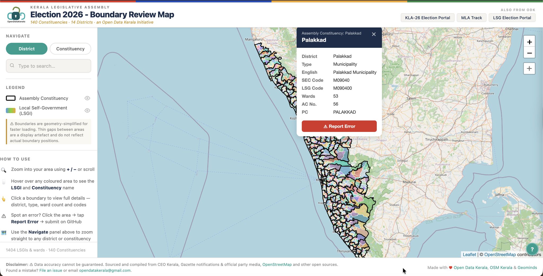The height and width of the screenshot is (276, 543).
Task: Click the Report Error button
Action: [339, 126]
